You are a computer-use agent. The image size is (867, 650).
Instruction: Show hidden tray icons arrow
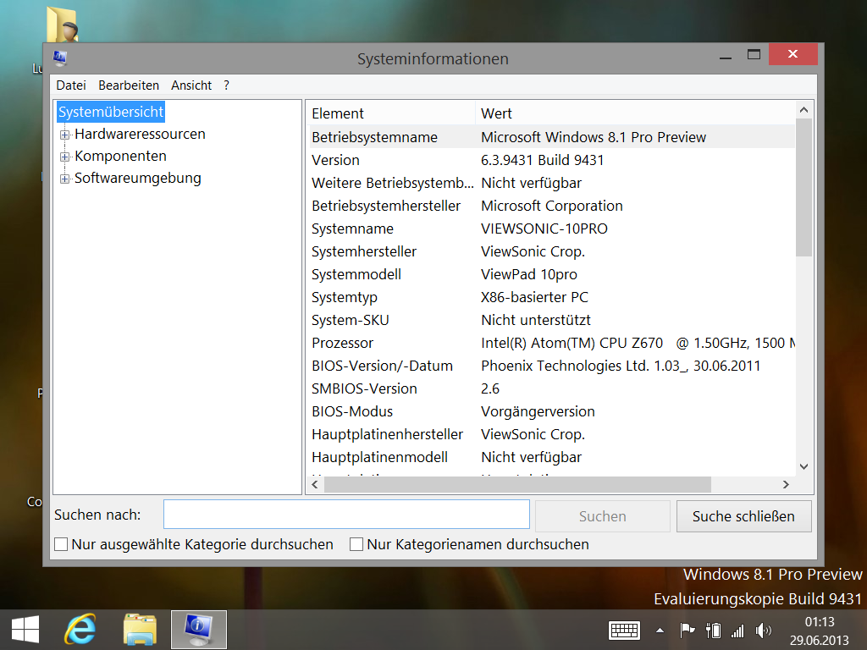click(x=660, y=630)
